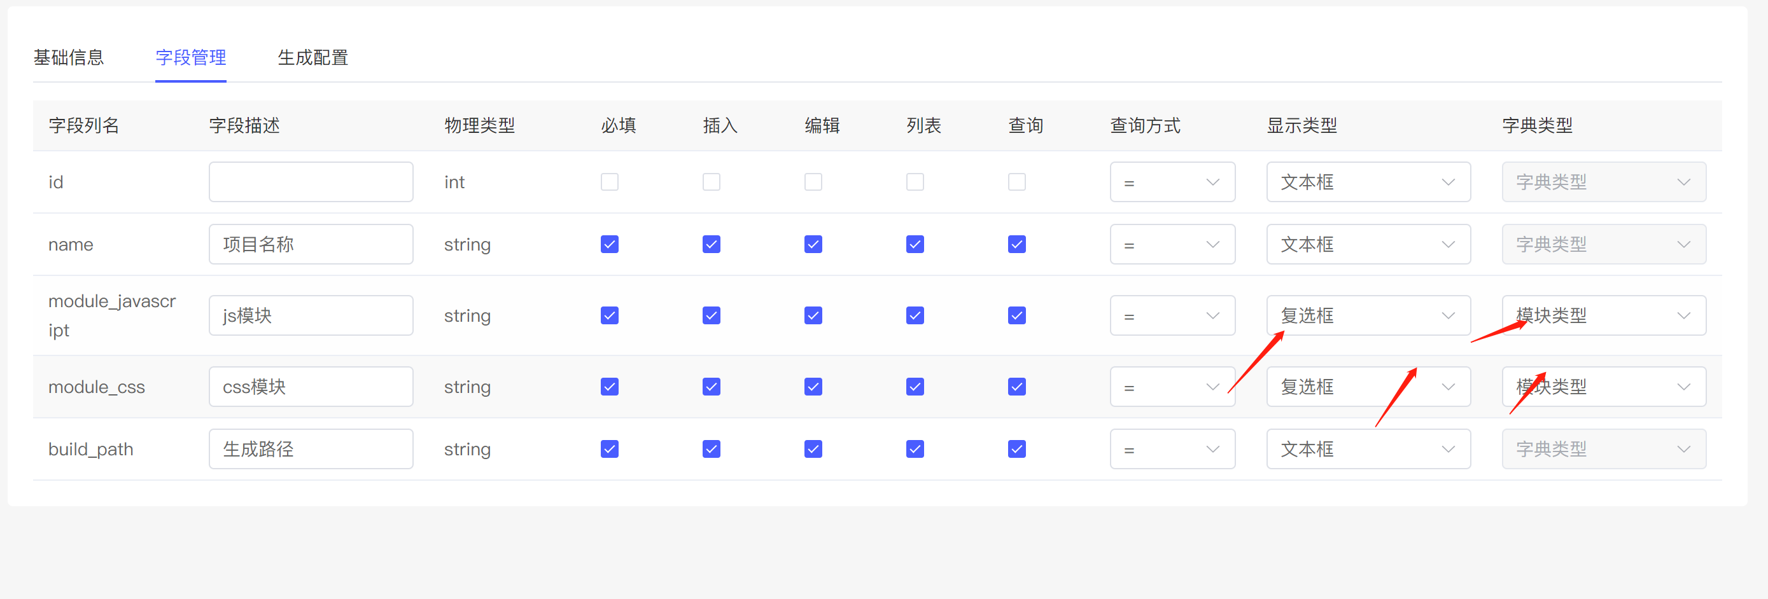The image size is (1768, 599).
Task: Open 字典类型 dropdown for name row
Action: (x=1604, y=244)
